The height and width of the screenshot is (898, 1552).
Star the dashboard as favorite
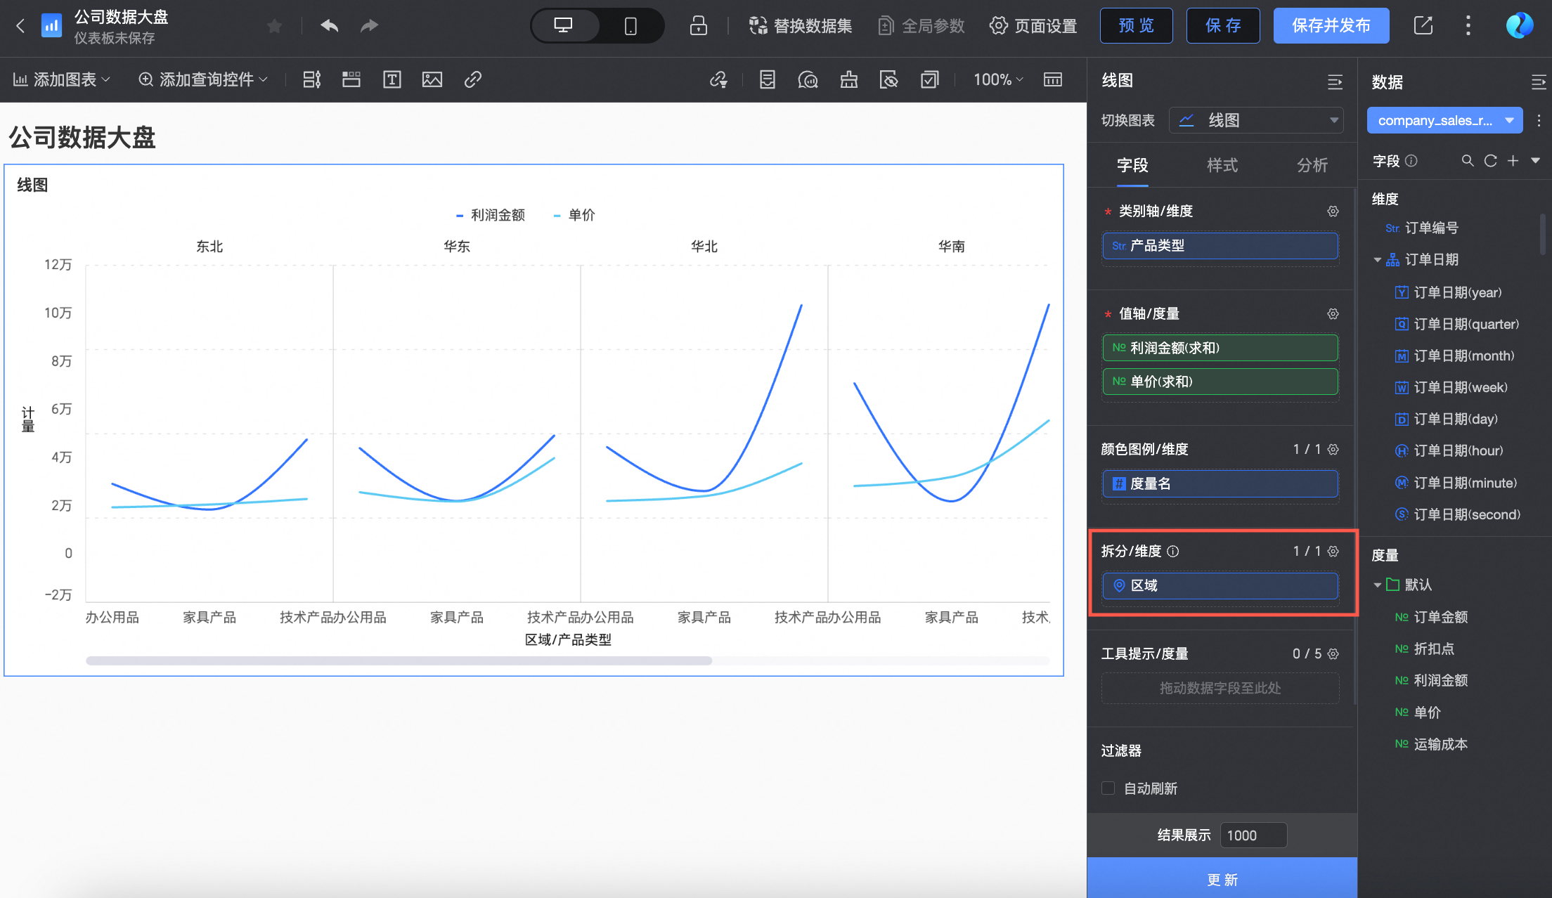[275, 26]
